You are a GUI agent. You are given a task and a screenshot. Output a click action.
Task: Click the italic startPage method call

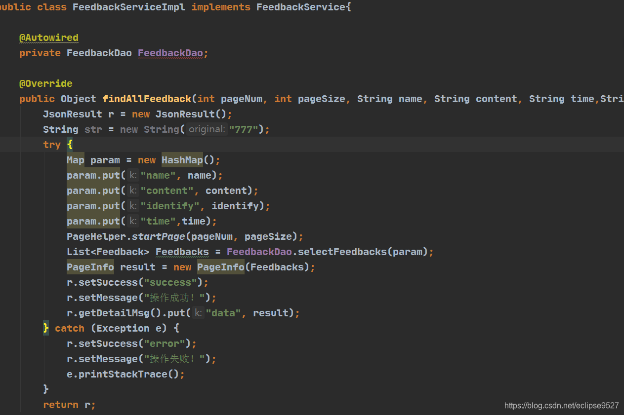(159, 236)
